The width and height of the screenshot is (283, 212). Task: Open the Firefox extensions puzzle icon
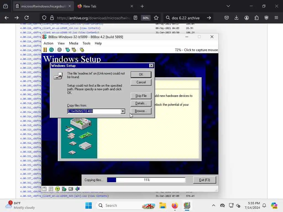point(256,18)
